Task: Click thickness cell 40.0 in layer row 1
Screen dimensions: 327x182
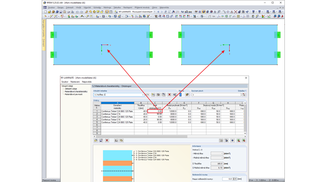Action: tap(141, 111)
